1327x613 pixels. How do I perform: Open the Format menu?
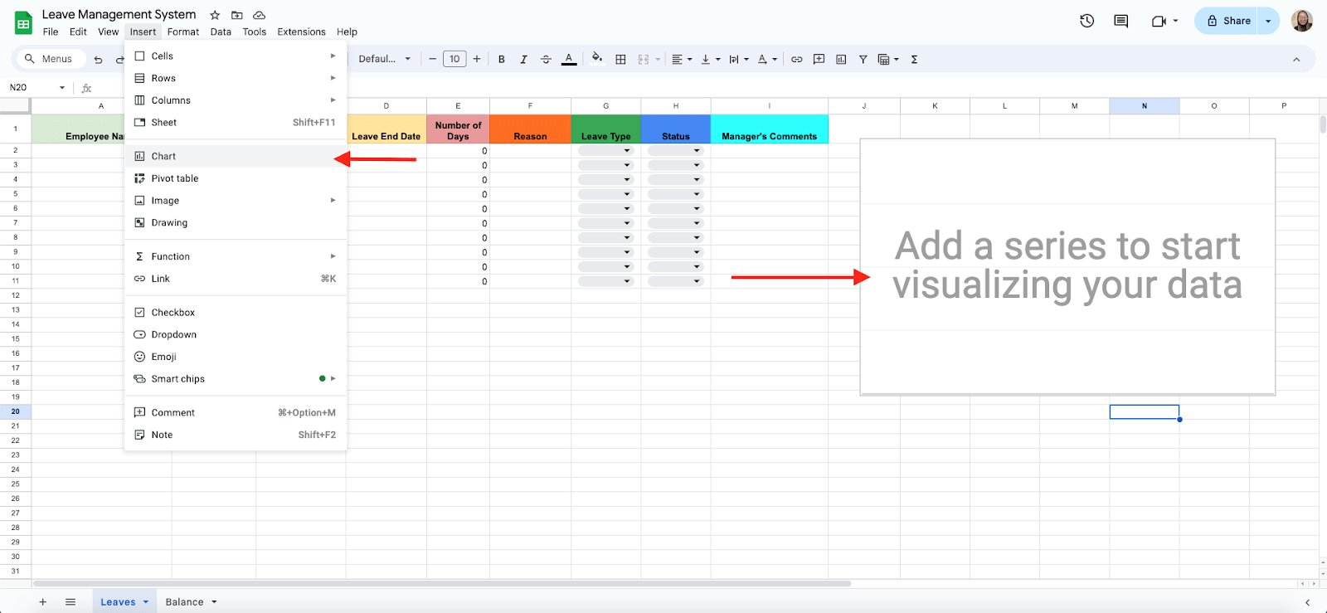tap(183, 32)
